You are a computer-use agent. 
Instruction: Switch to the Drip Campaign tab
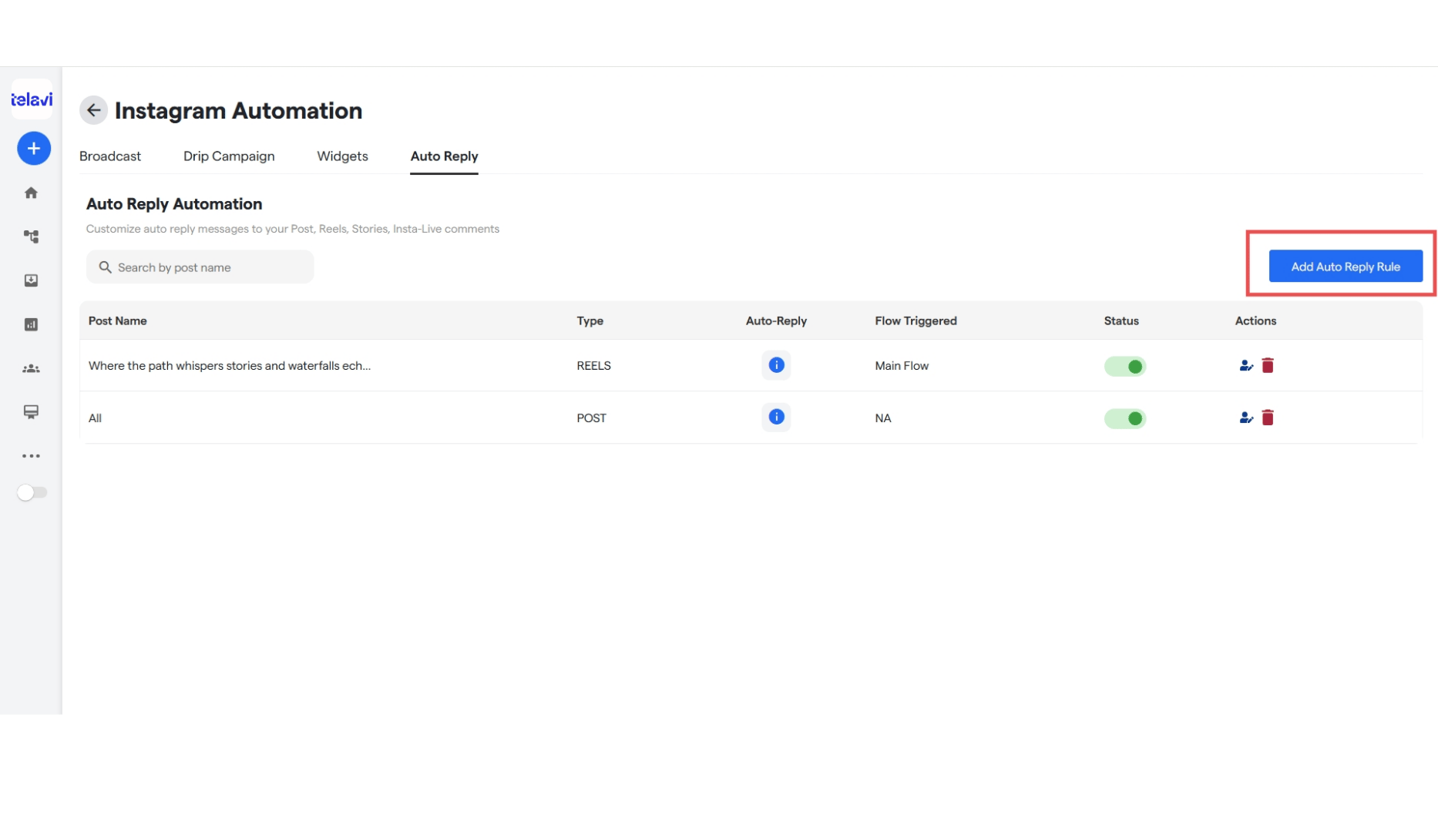[229, 156]
